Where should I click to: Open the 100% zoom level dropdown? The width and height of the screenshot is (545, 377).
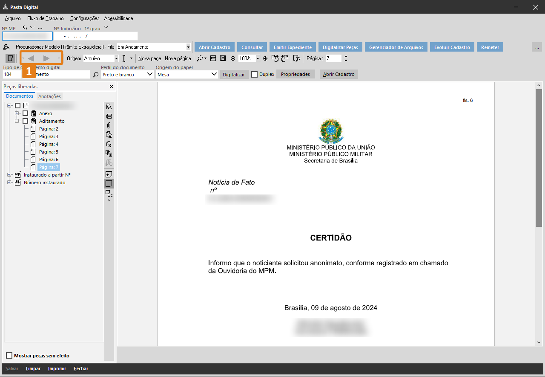tap(258, 58)
